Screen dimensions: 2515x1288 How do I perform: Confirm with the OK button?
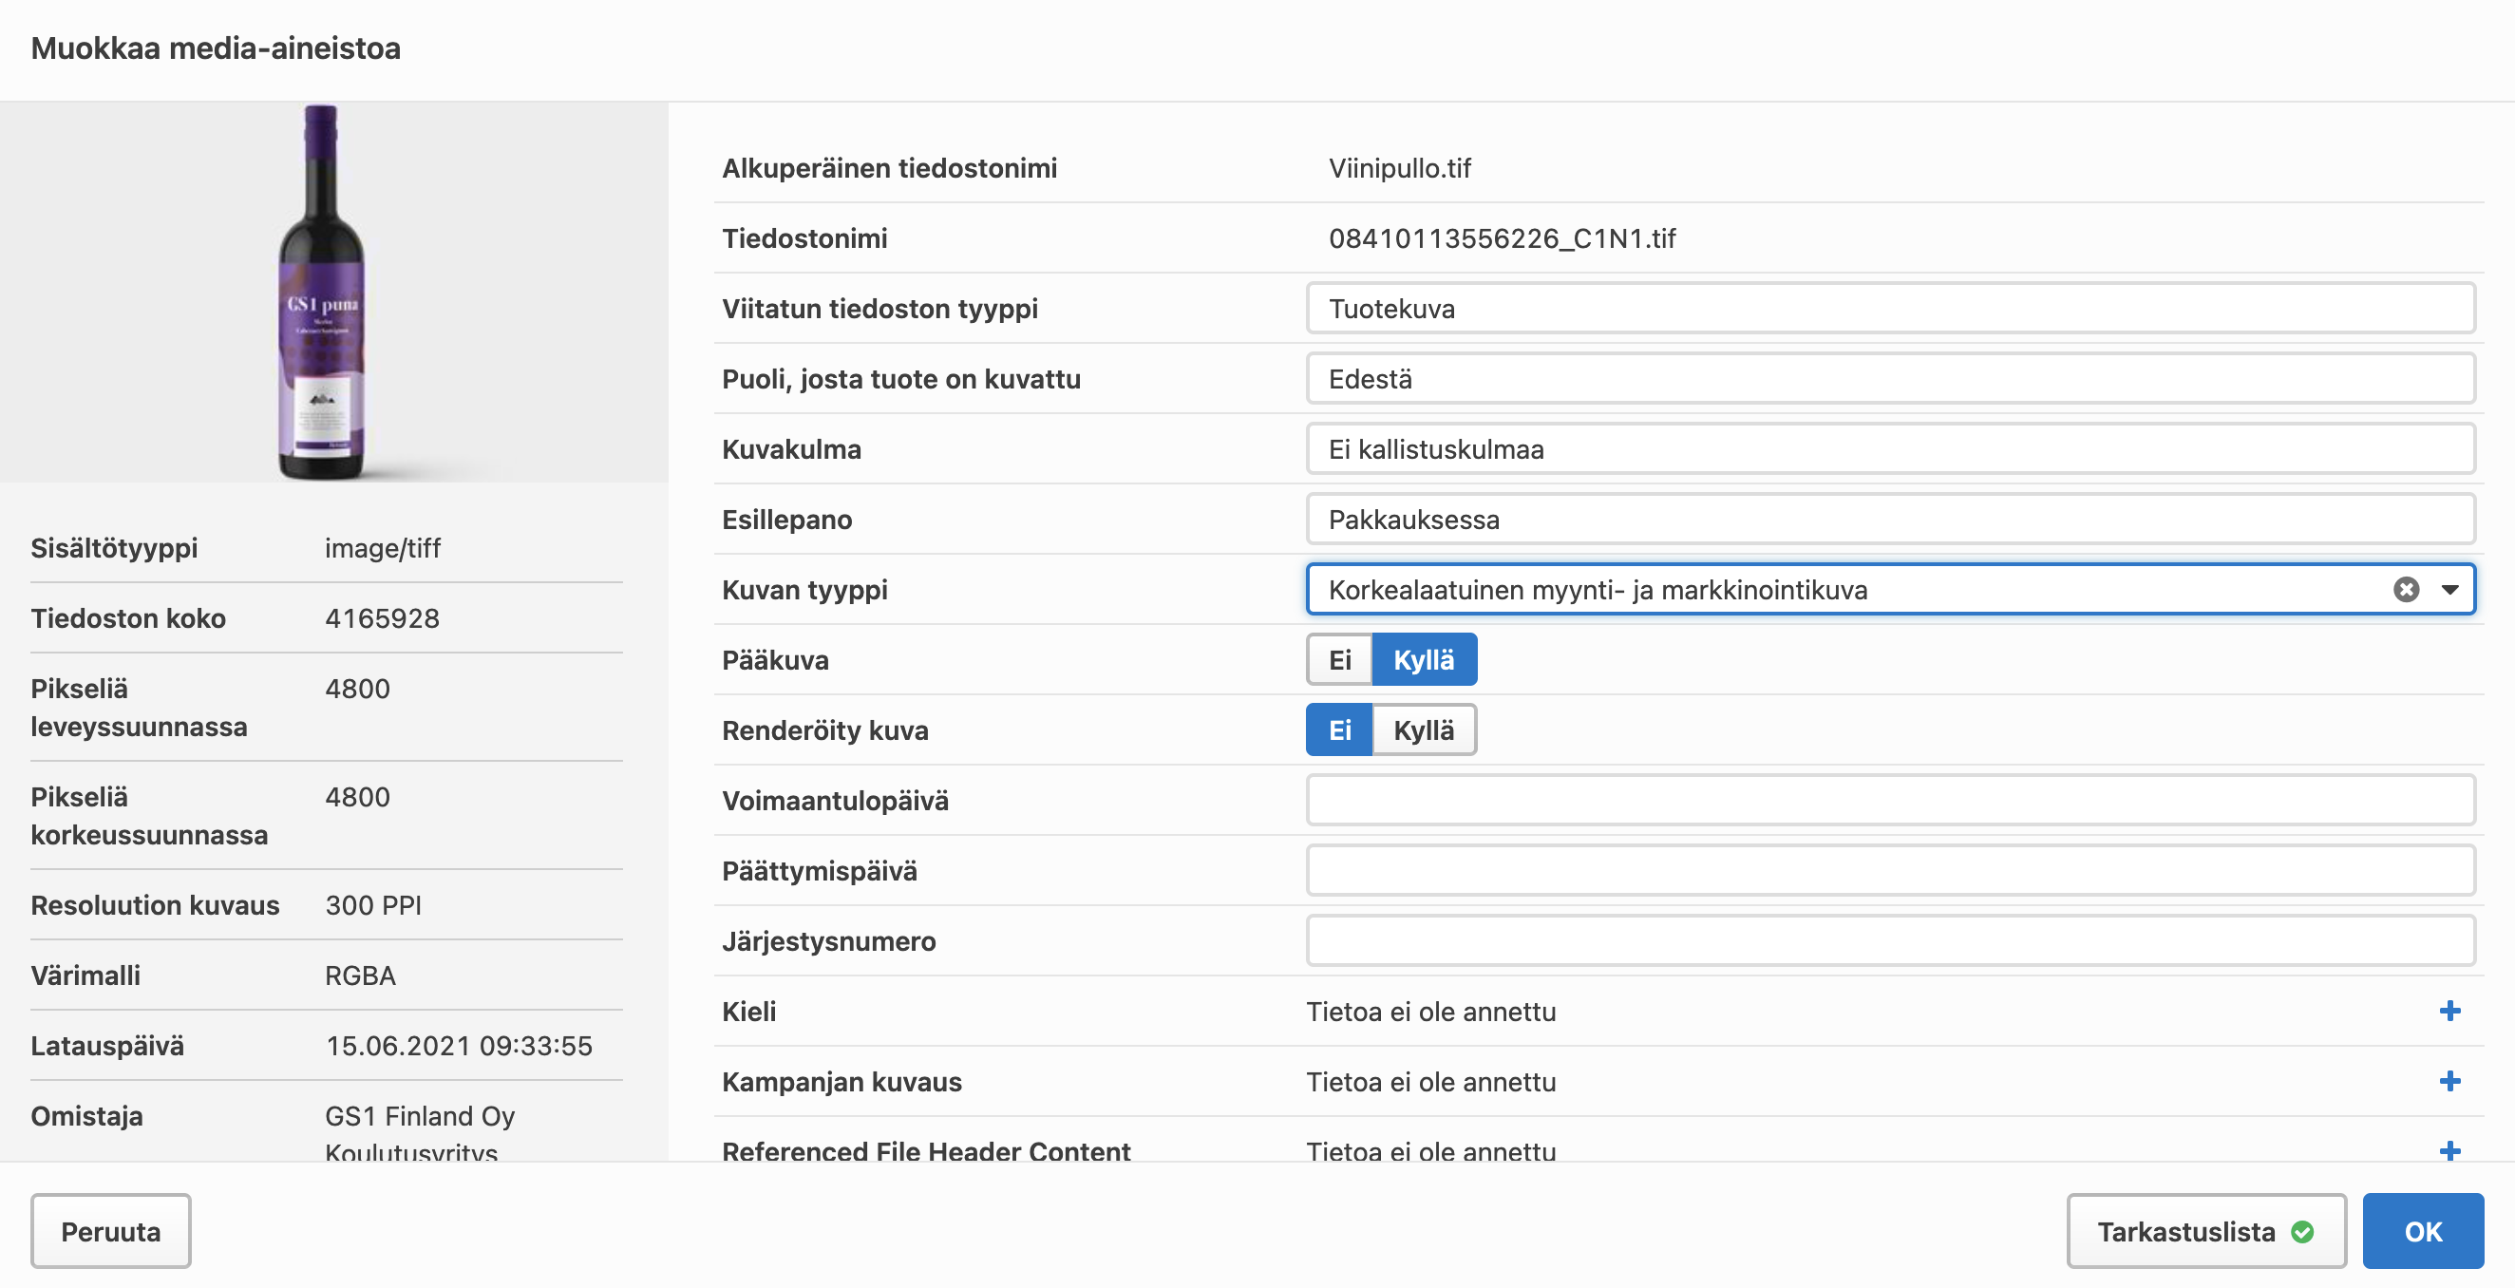coord(2422,1231)
